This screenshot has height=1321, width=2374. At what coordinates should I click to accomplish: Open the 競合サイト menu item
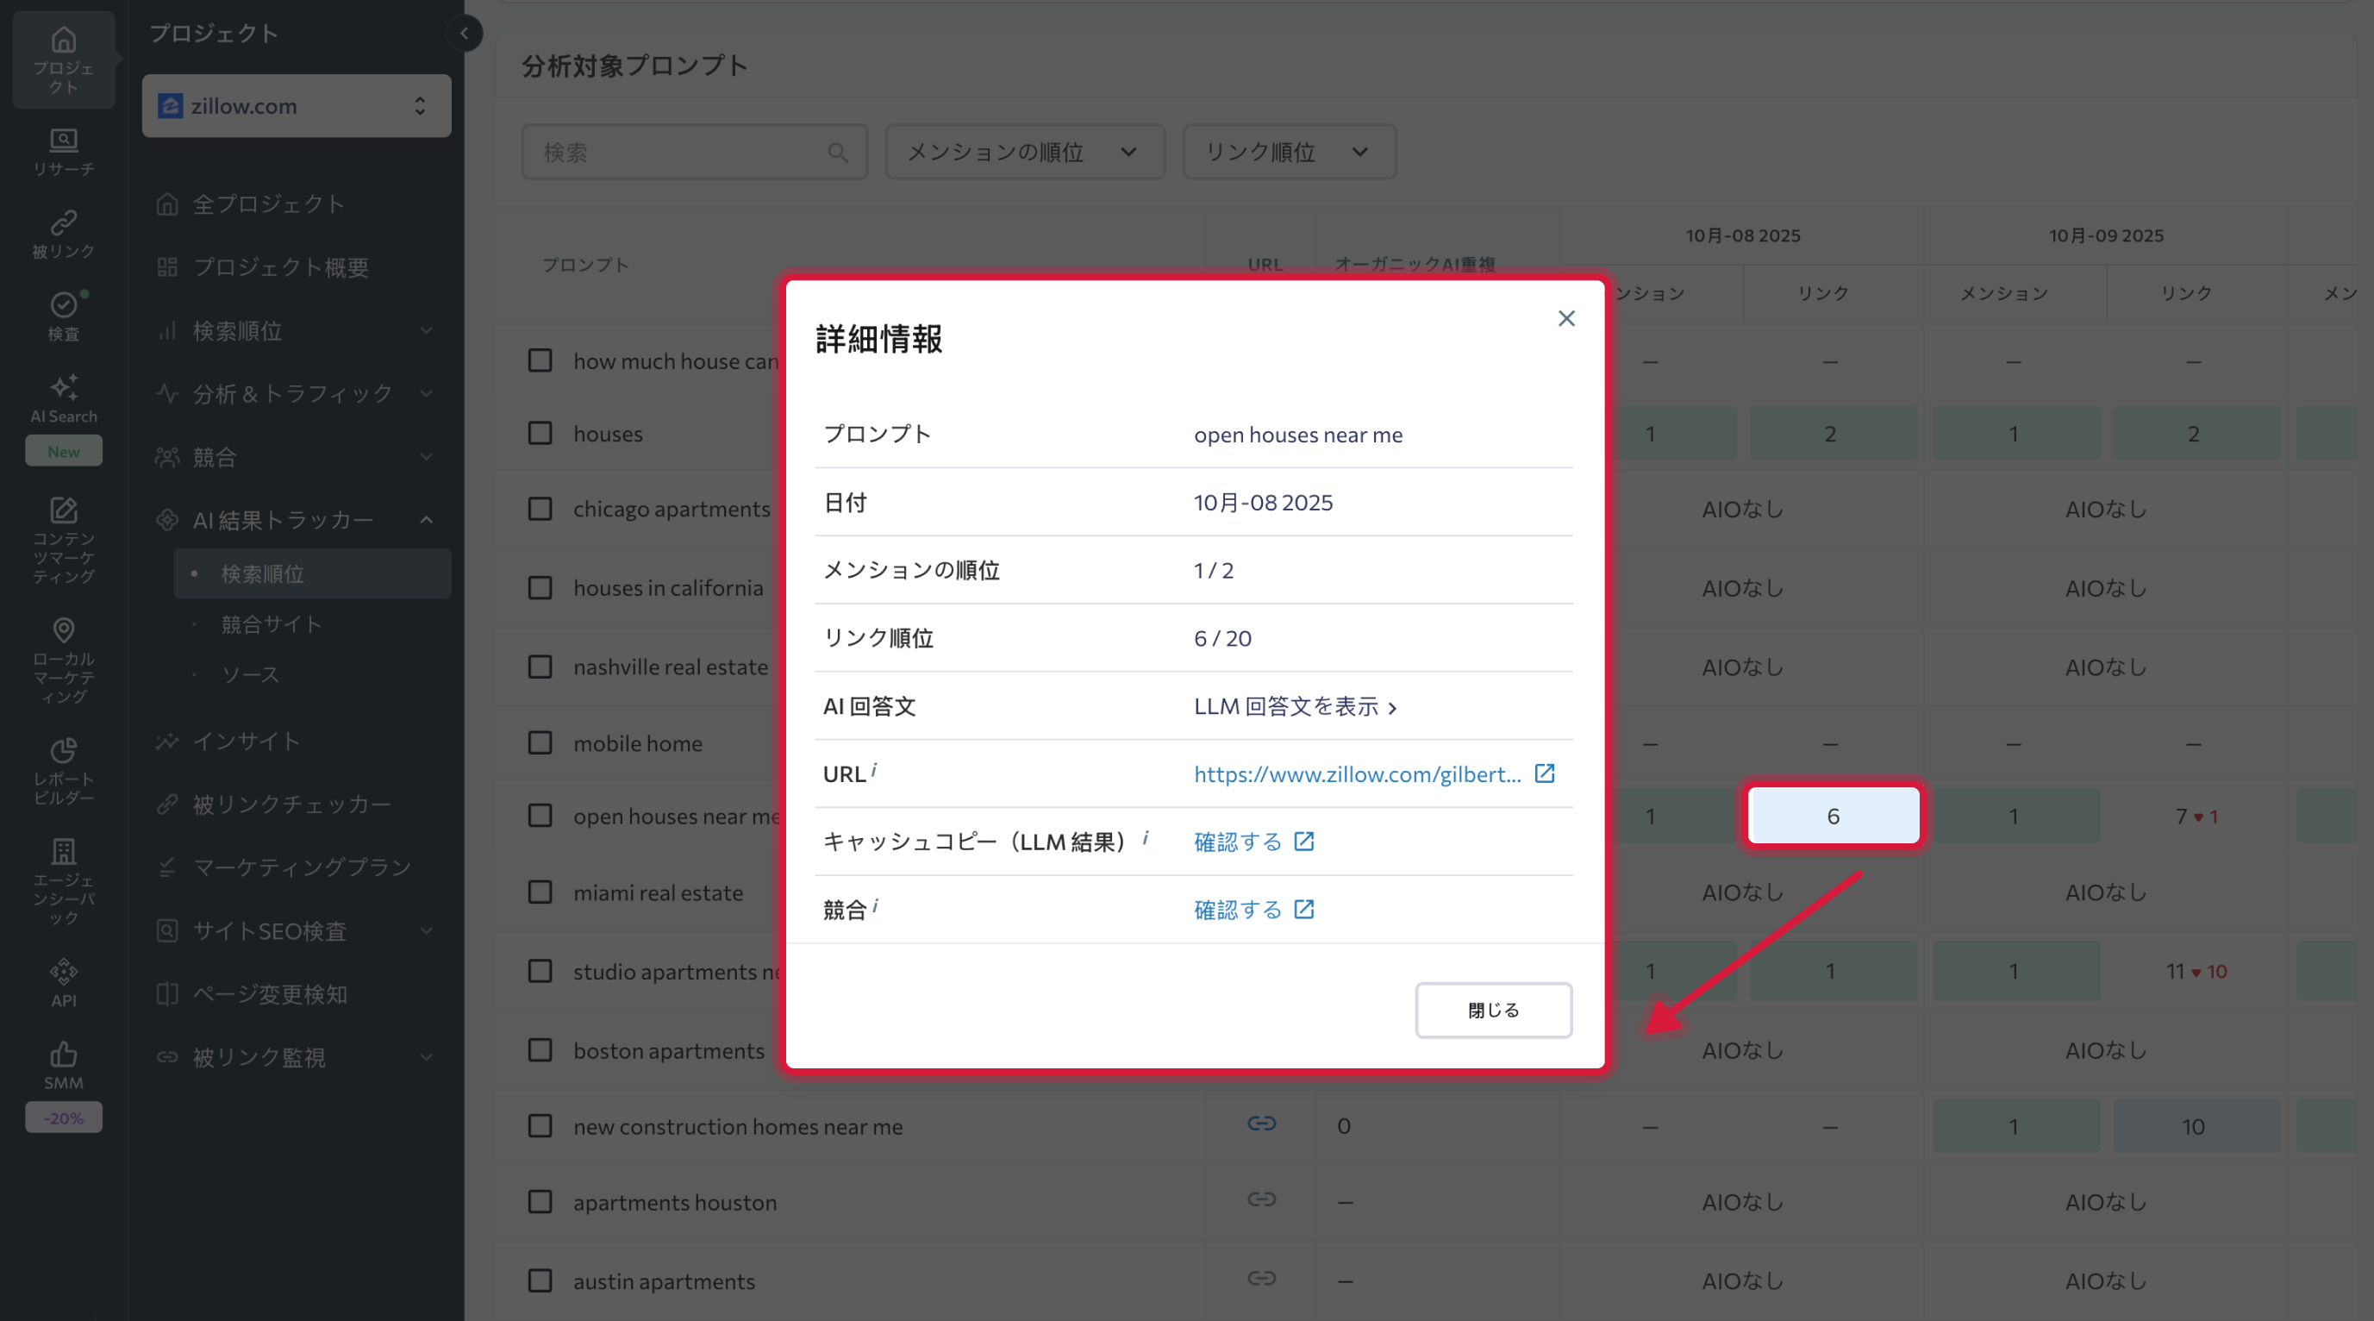point(271,623)
